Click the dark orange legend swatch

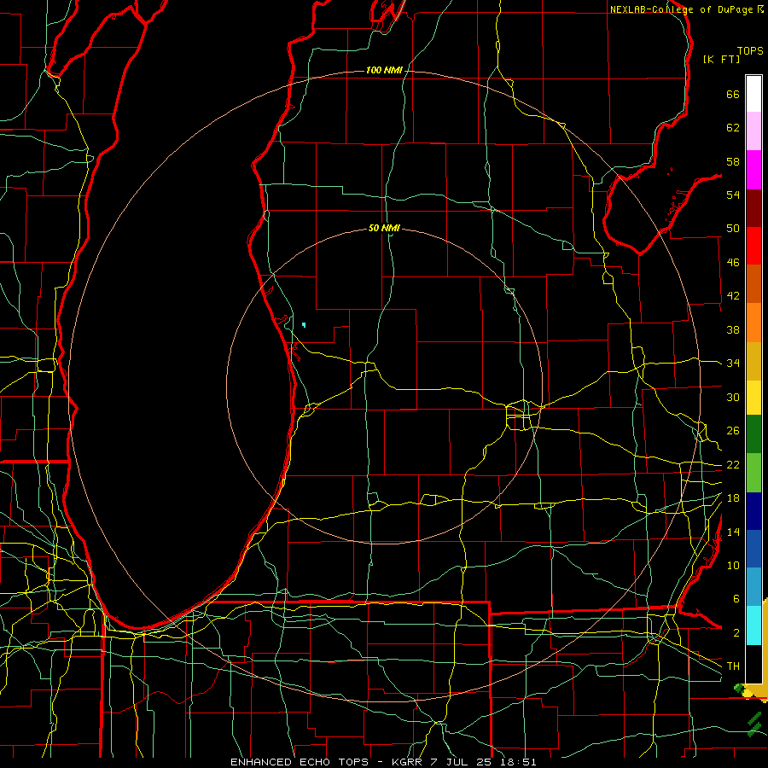[753, 283]
